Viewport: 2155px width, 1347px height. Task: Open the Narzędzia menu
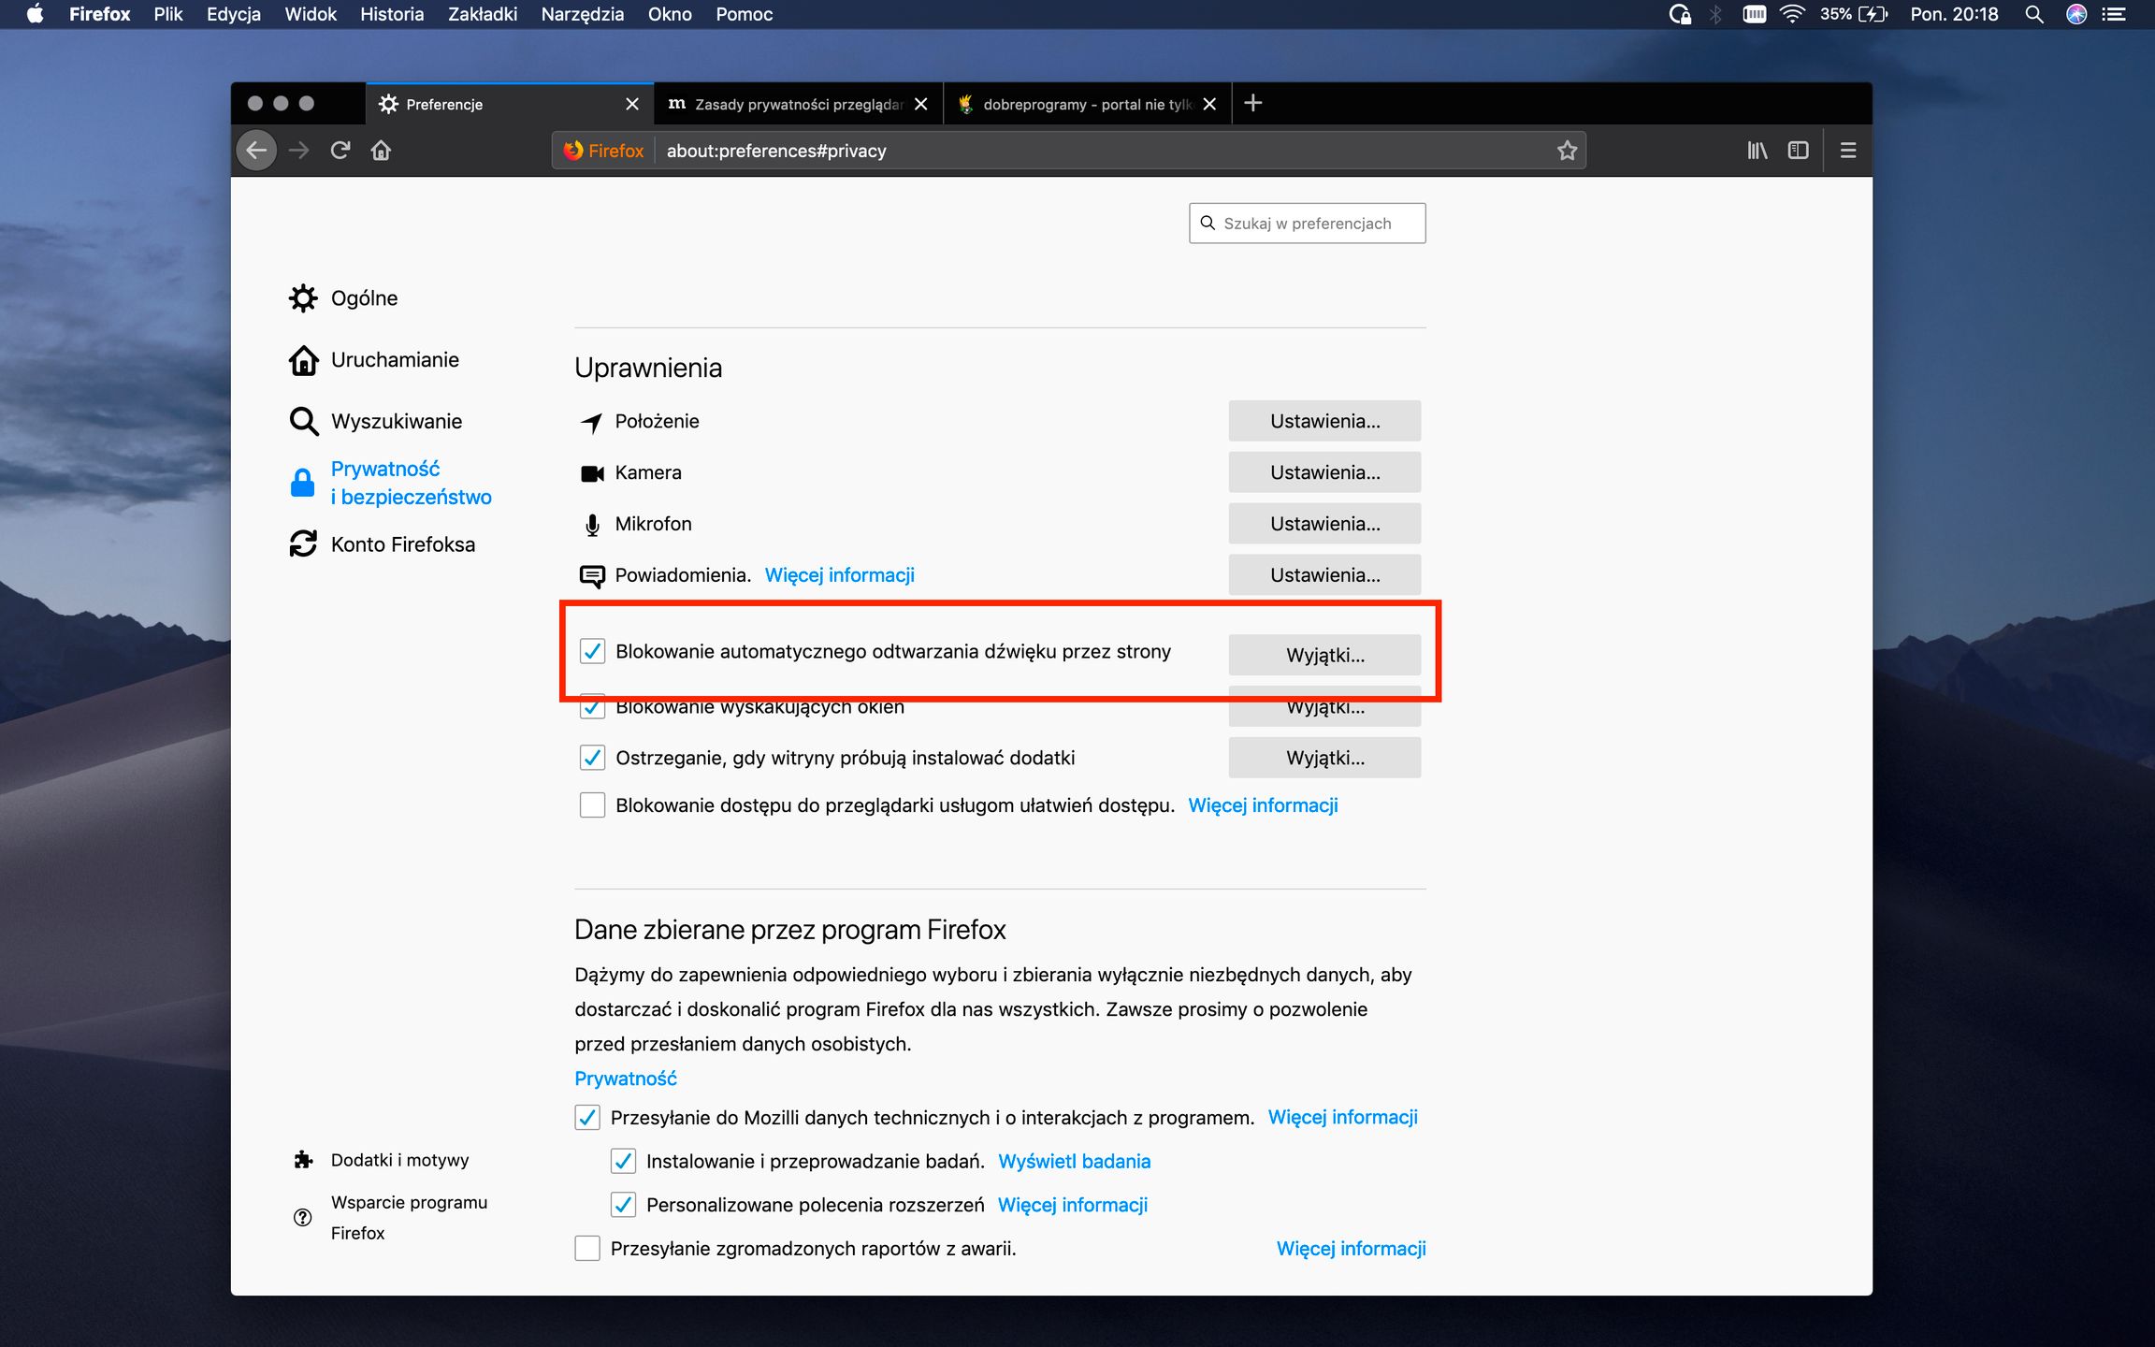pos(581,14)
